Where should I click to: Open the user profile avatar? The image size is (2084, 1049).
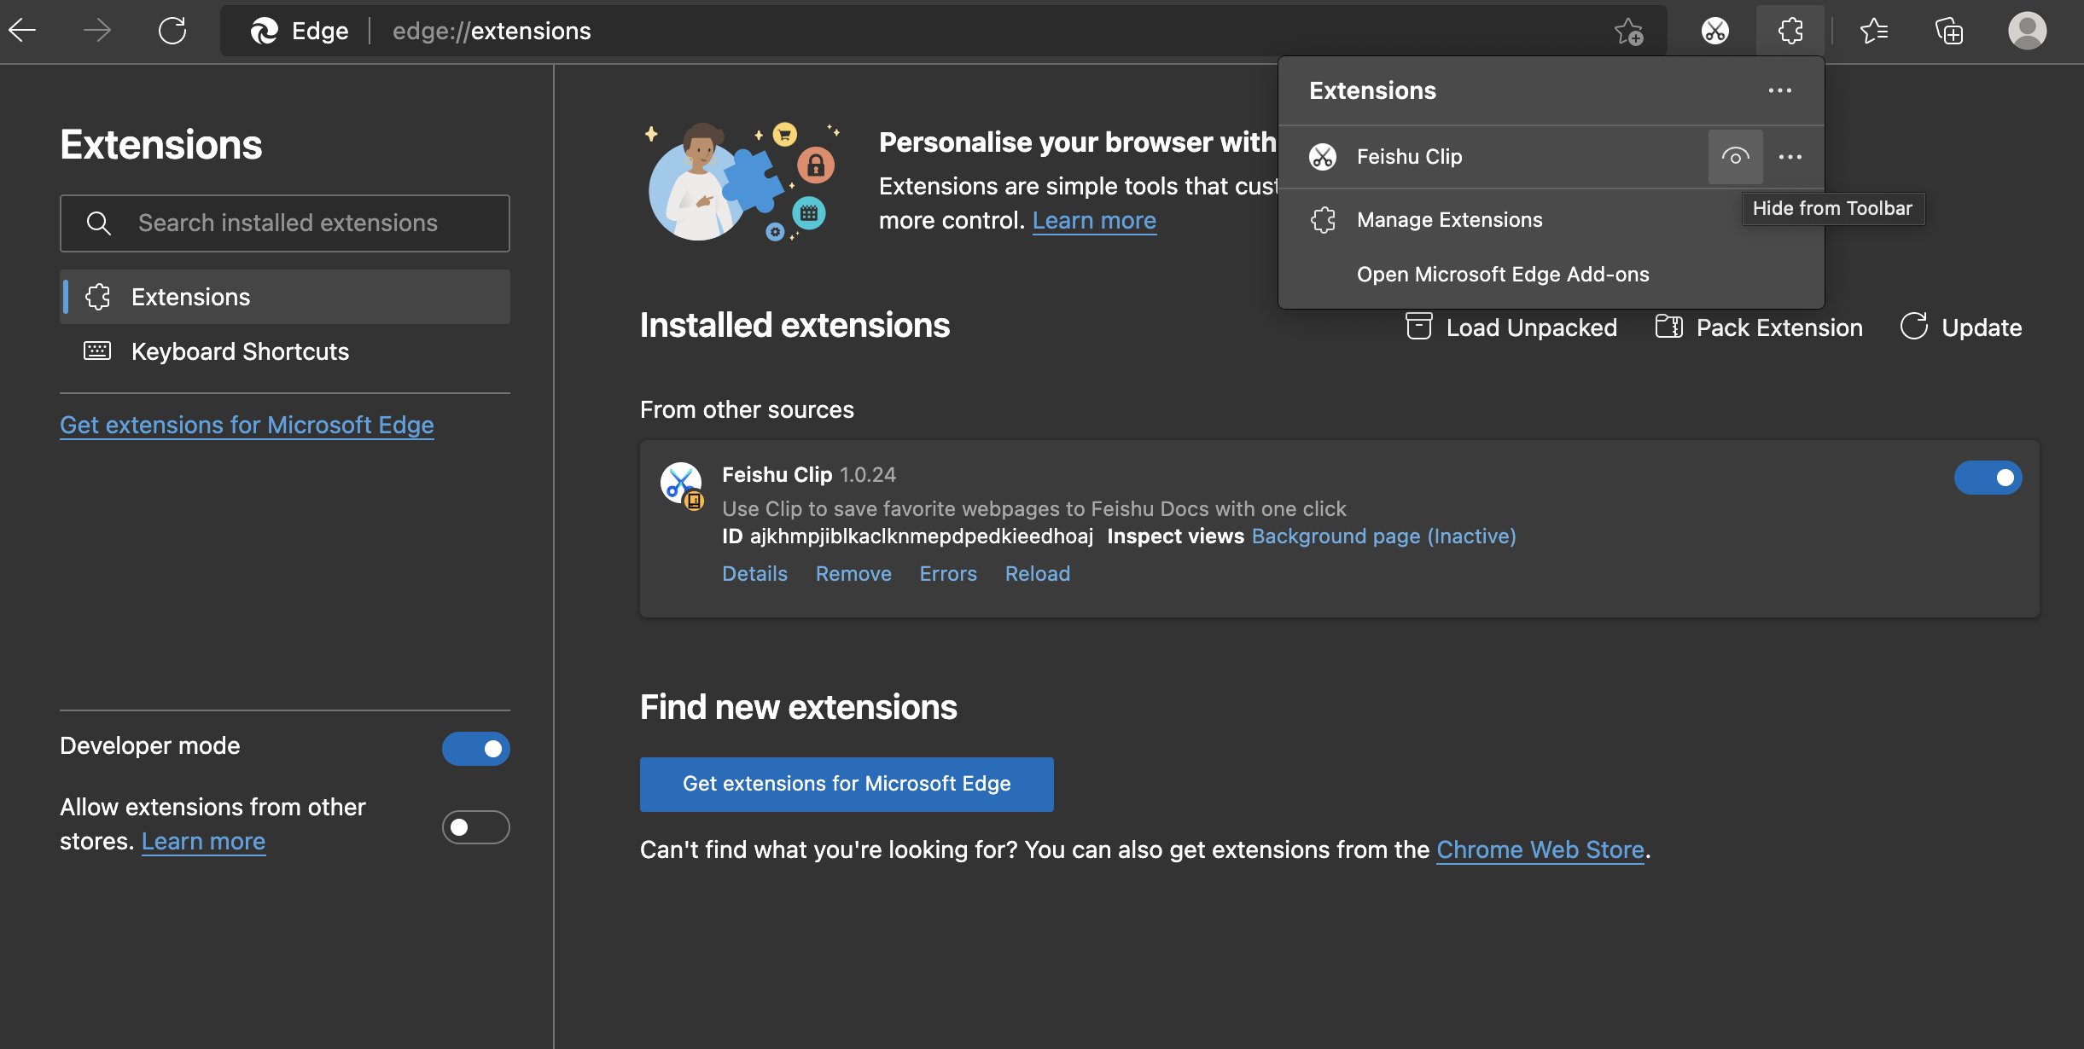[2028, 32]
